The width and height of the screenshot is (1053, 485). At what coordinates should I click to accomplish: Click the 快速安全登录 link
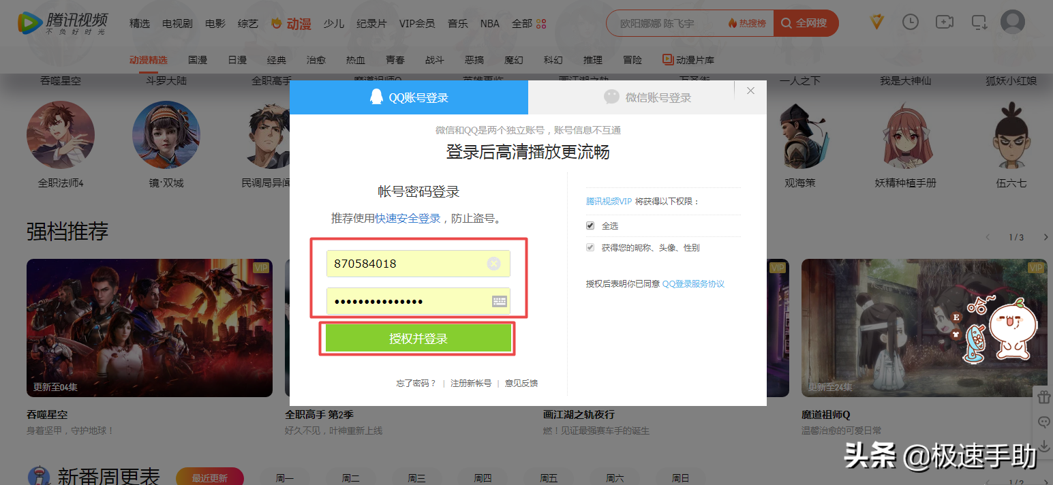408,219
